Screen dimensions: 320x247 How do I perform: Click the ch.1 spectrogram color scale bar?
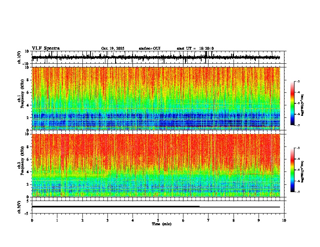pos(293,103)
